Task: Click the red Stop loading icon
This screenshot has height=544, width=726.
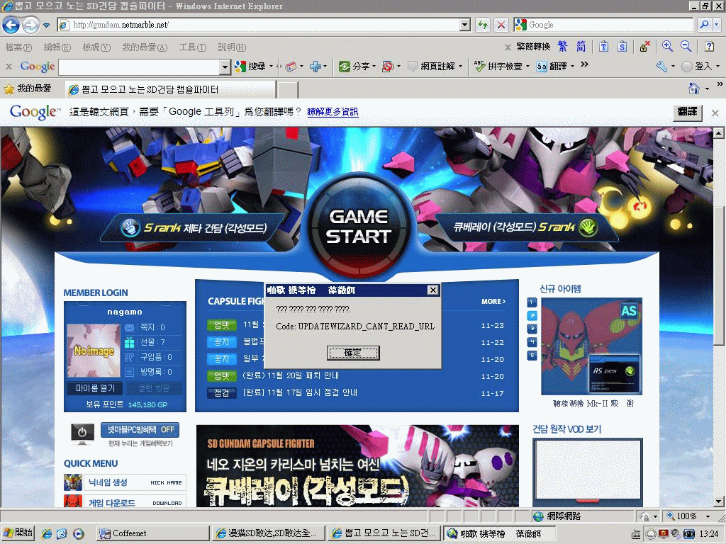Action: pos(501,25)
